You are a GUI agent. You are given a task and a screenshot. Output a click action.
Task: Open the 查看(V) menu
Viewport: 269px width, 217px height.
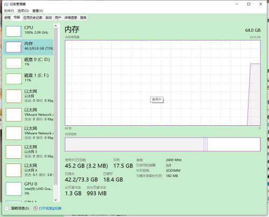38,11
